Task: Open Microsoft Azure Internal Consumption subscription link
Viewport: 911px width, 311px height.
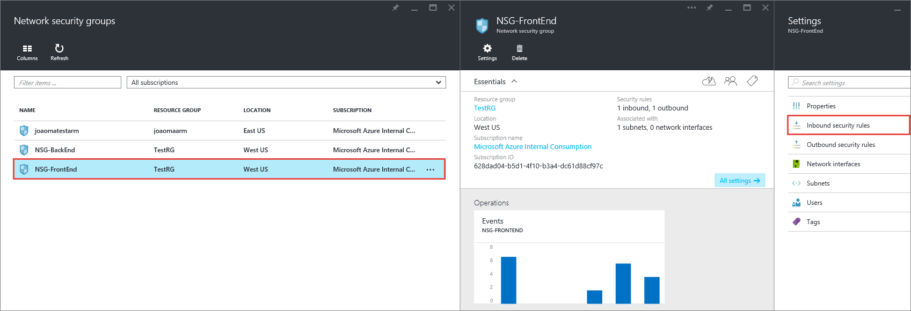Action: coord(533,146)
